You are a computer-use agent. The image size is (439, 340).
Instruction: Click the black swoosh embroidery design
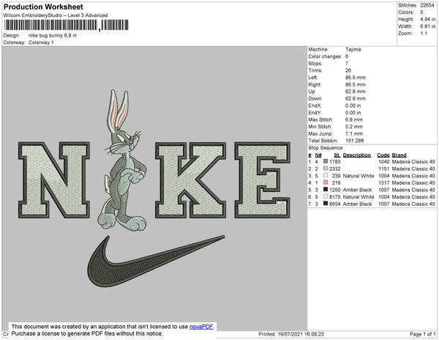156,262
